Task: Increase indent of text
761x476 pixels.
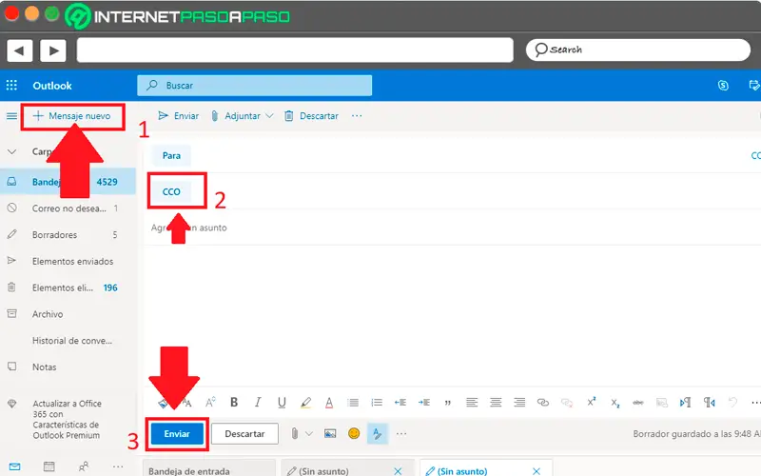Action: pos(424,402)
